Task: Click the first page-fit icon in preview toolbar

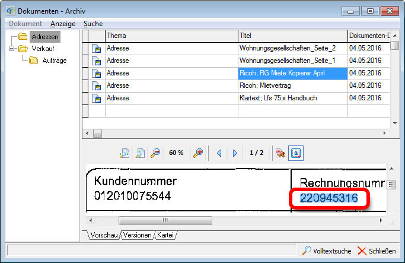Action: [x=125, y=153]
